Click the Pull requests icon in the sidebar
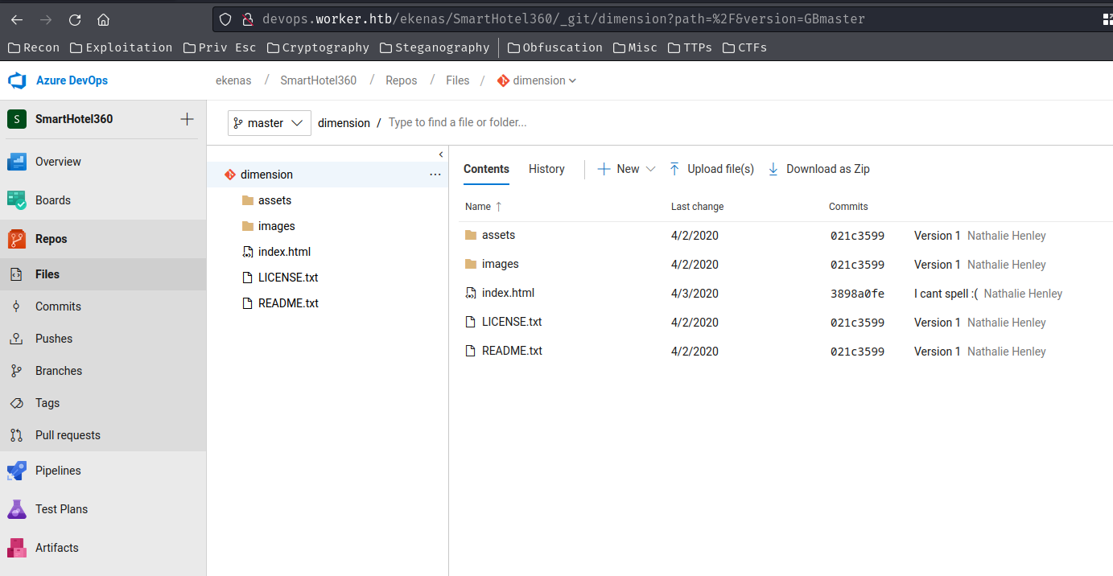The width and height of the screenshot is (1113, 576). tap(16, 435)
